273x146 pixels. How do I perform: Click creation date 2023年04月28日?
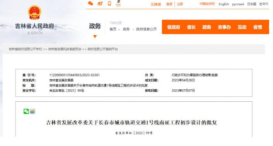183,80
